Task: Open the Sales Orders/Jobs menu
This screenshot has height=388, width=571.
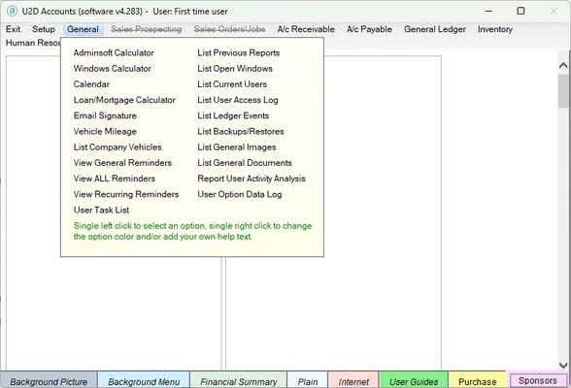Action: (x=229, y=29)
